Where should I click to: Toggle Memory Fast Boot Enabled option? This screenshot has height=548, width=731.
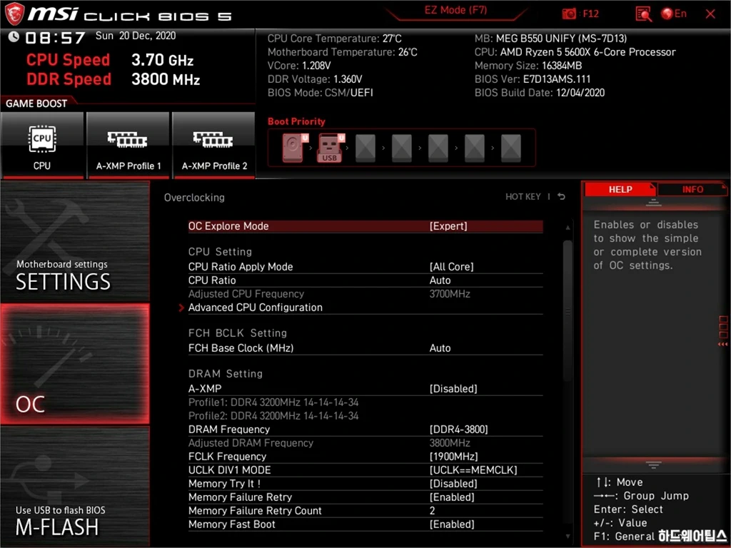[365, 524]
